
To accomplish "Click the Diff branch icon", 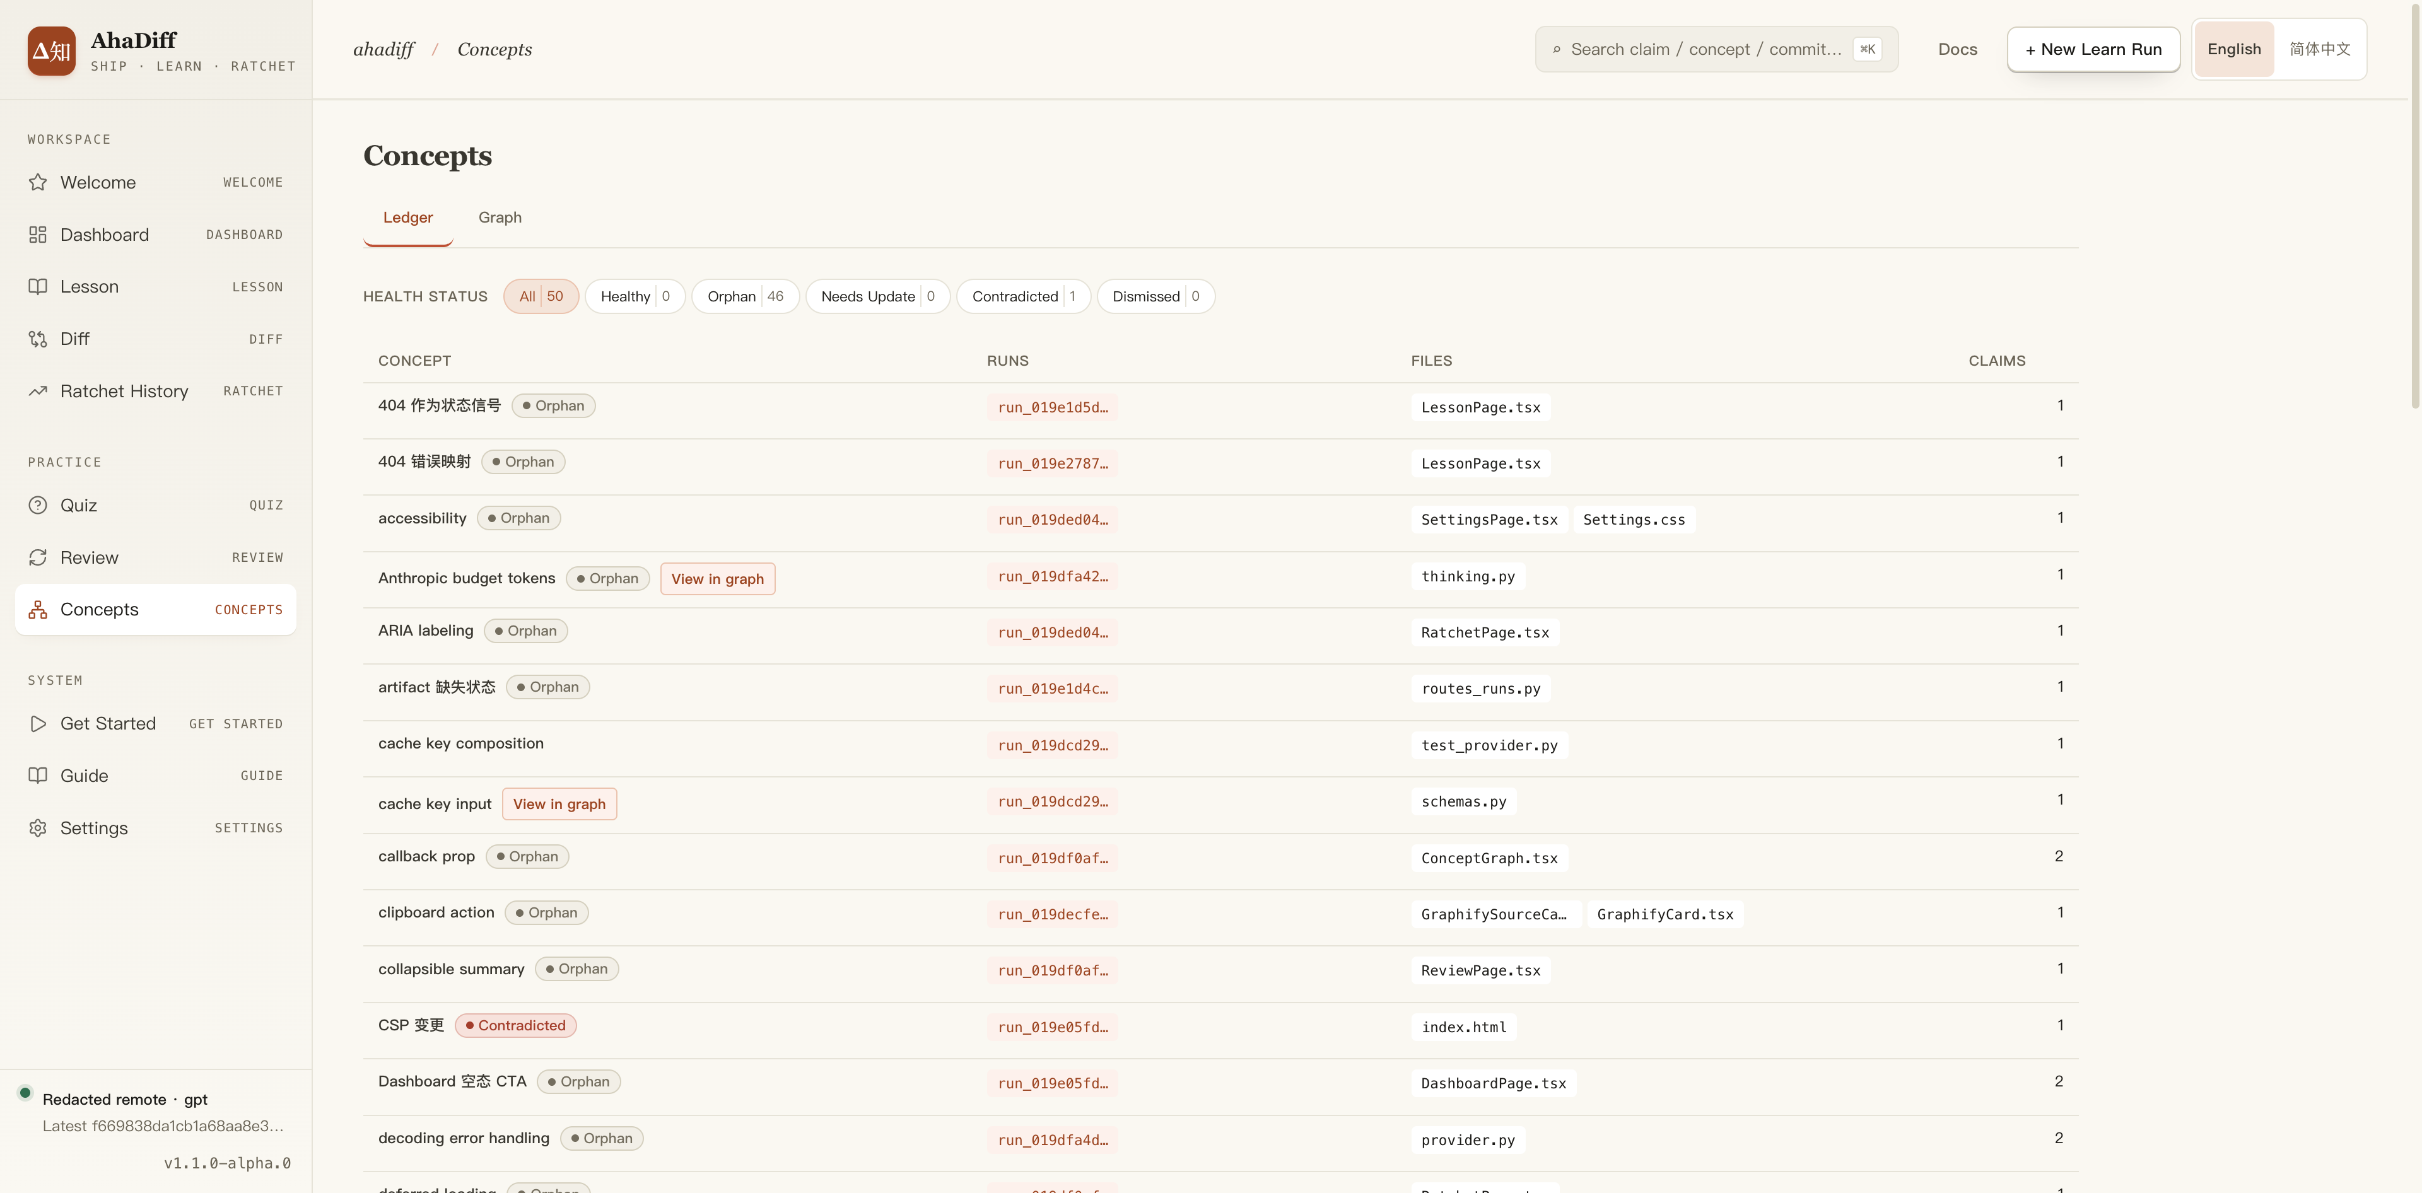I will tap(38, 339).
